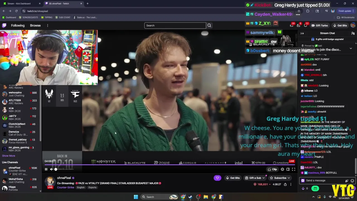Click the Gift Turbo button
The width and height of the screenshot is (357, 201).
(319, 25)
